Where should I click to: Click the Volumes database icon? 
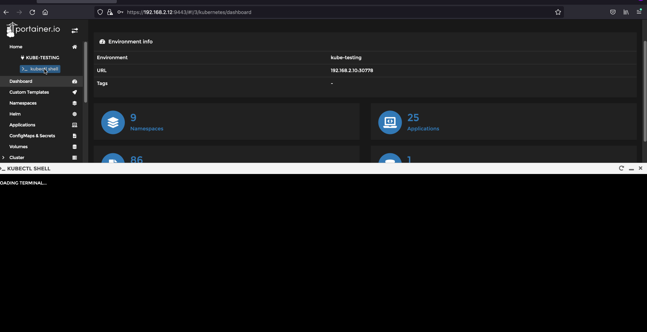point(74,147)
